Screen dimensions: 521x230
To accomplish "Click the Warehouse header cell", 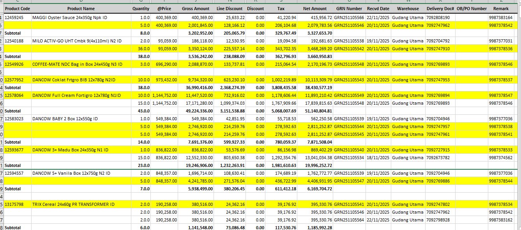I will point(408,9).
